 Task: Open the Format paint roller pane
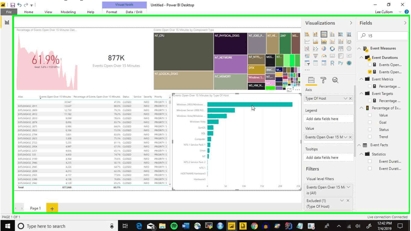pyautogui.click(x=323, y=80)
